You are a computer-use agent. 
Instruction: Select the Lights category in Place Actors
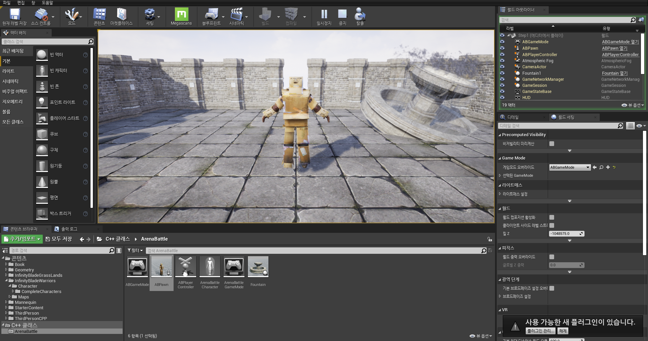tap(8, 71)
